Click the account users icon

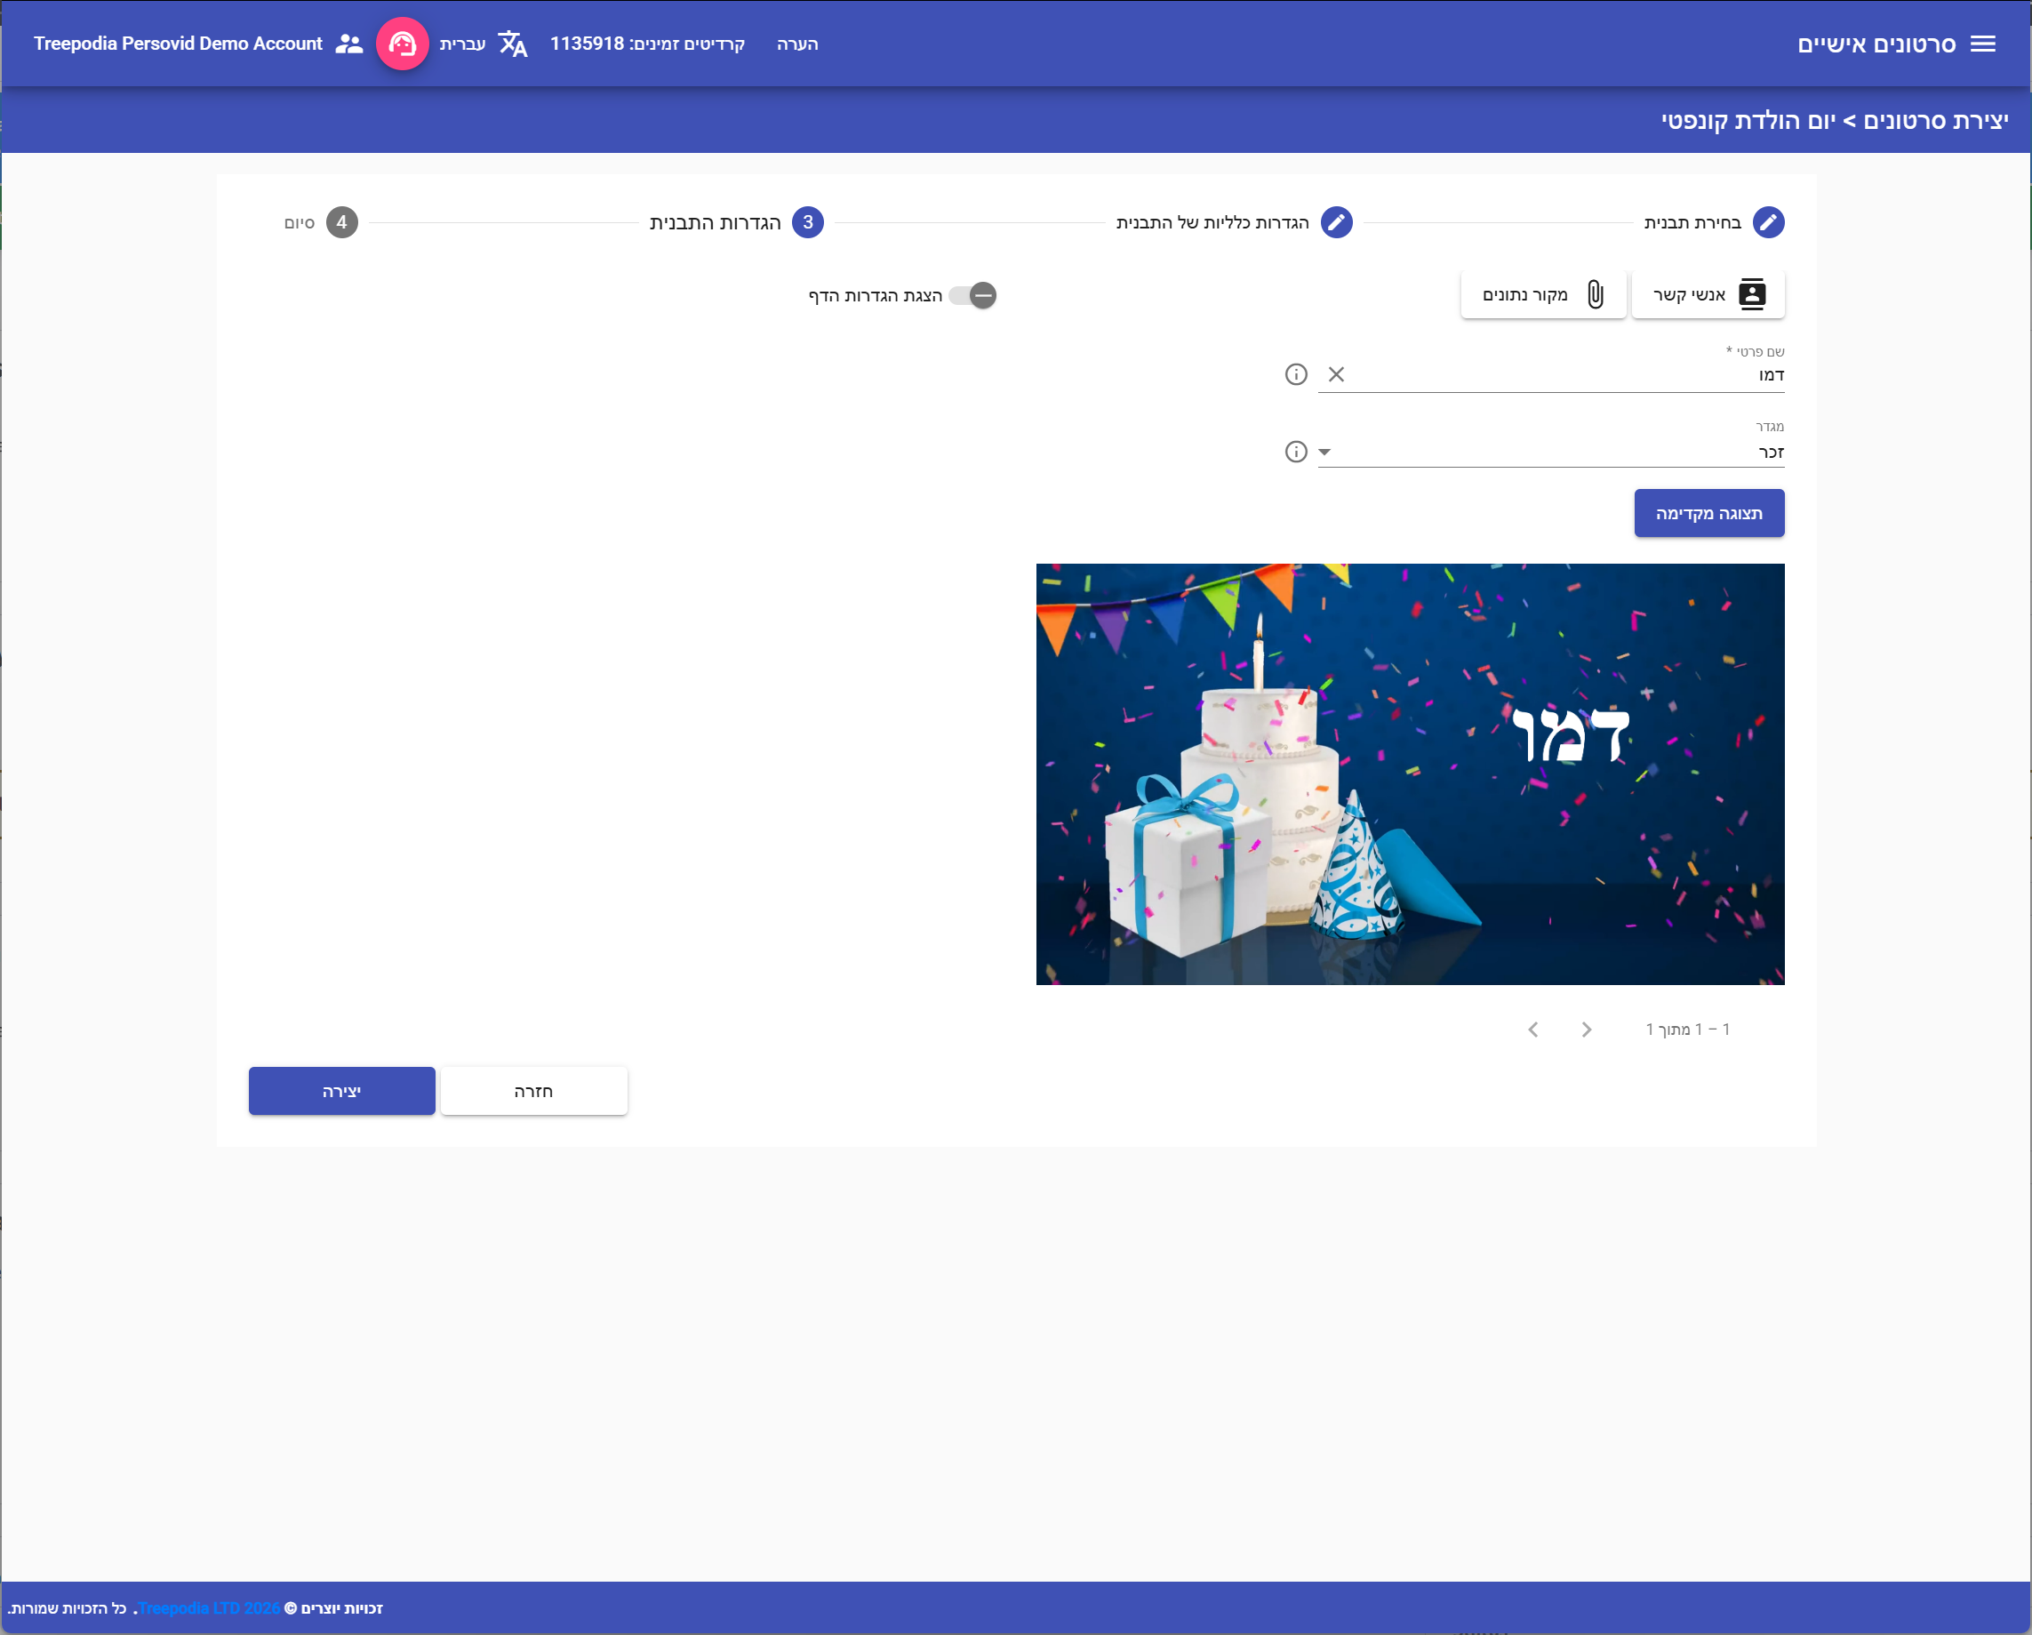348,44
